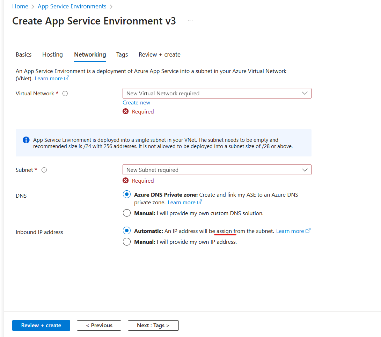This screenshot has height=337, width=381.
Task: Click Create new under Virtual Network
Action: click(136, 102)
